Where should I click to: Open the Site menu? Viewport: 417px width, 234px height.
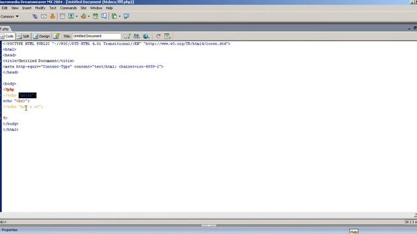pos(83,8)
